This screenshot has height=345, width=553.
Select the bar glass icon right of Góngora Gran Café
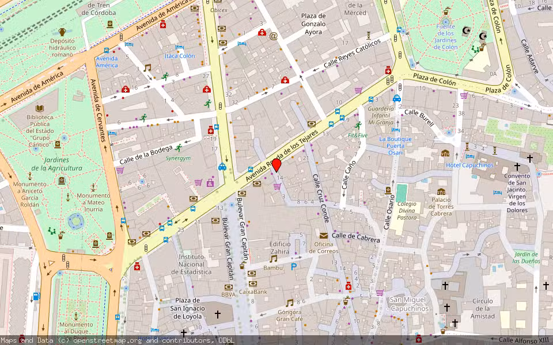point(346,302)
